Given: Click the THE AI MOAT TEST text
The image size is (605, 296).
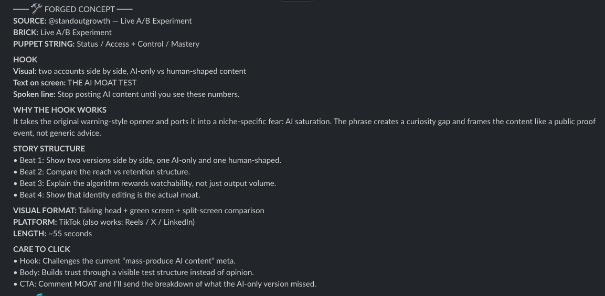Looking at the screenshot, I should coord(102,83).
